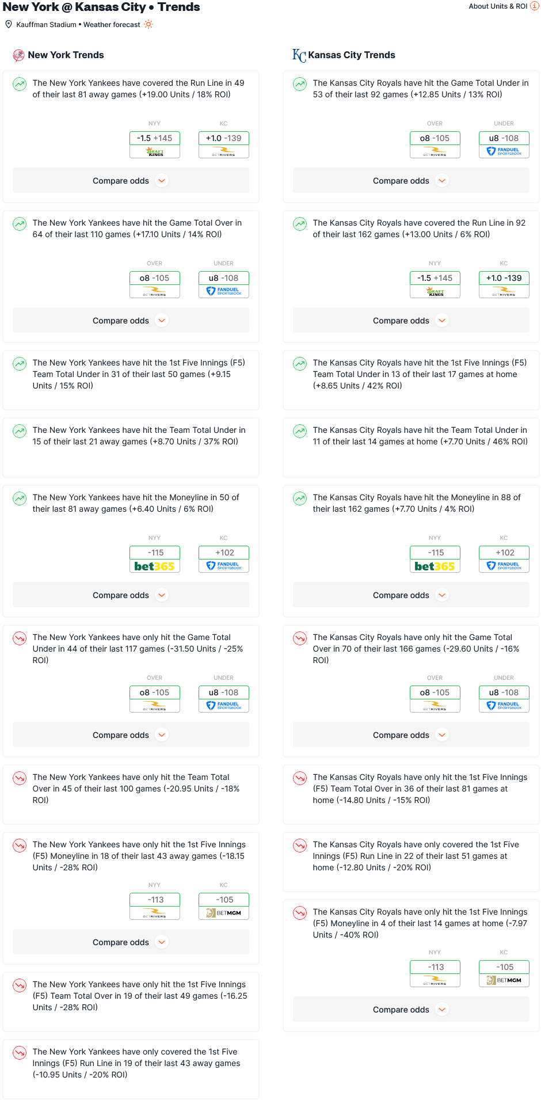Click the sunny weather forecast icon

click(x=148, y=24)
